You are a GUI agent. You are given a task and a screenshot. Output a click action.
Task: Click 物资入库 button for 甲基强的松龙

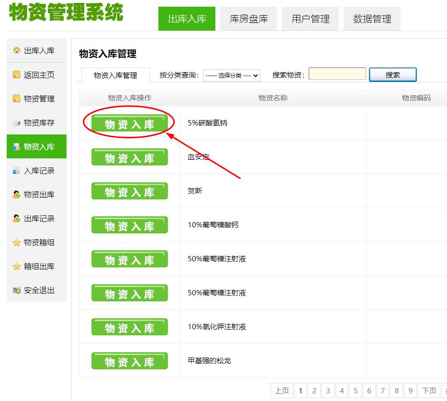click(x=129, y=361)
